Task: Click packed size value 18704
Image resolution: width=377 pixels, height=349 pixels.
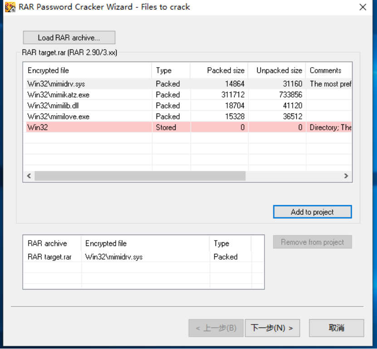Action: pyautogui.click(x=235, y=105)
